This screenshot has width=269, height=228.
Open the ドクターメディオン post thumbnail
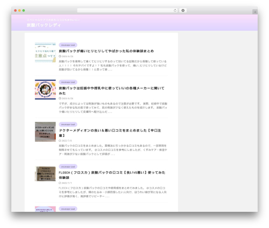click(45, 132)
